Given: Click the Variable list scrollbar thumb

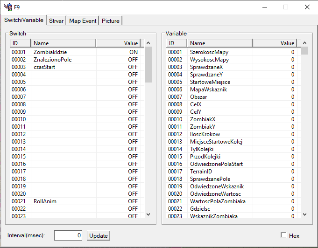Looking at the screenshot, I should (x=304, y=51).
